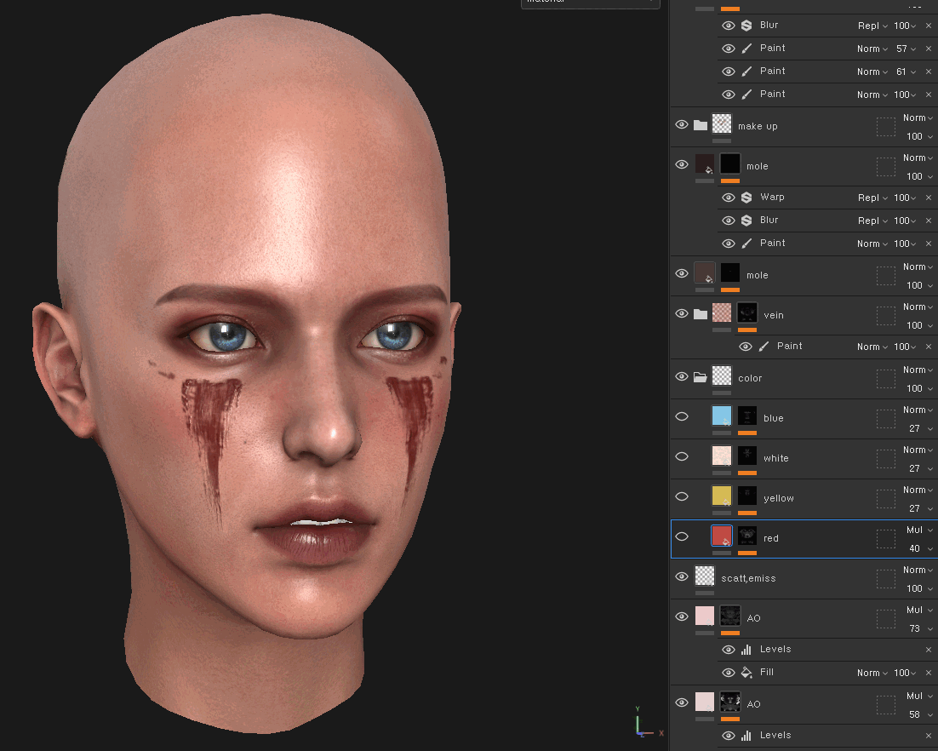Click the Warp filter icon under mole
938x751 pixels.
click(x=746, y=198)
